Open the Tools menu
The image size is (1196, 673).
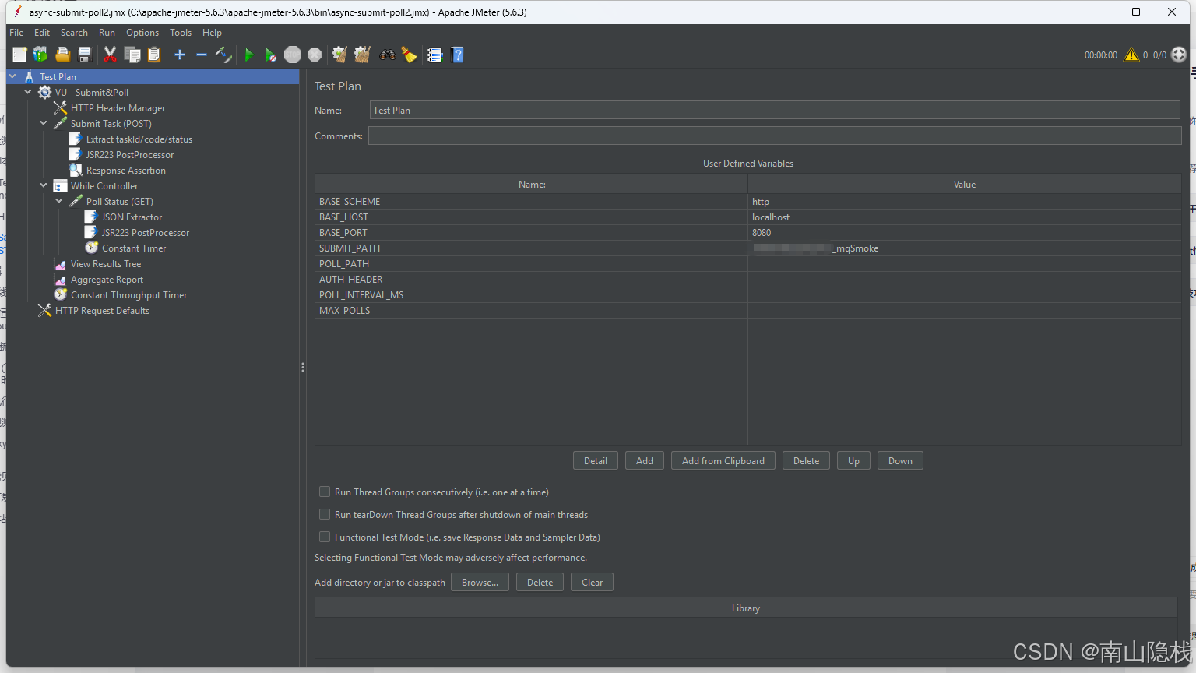point(181,33)
